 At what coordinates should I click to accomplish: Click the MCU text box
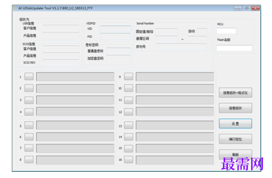click(226, 31)
